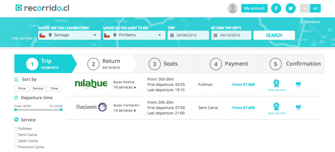Viewport: 335px width, 152px height.
Task: Click the departure time slider start handle
Action: coord(15,110)
